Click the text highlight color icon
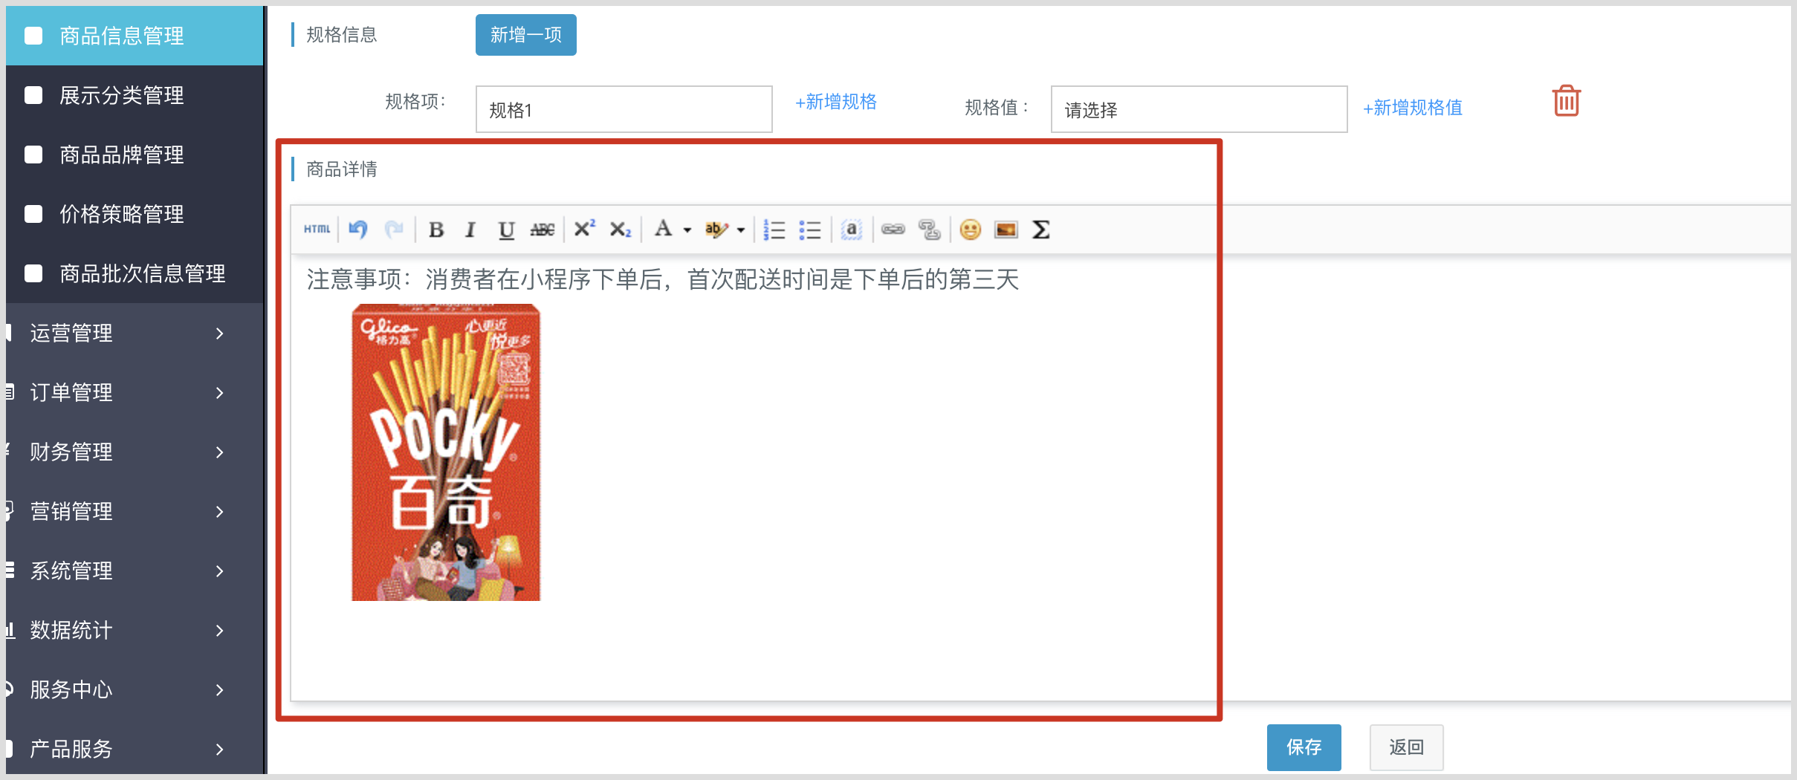1797x780 pixels. coord(716,230)
